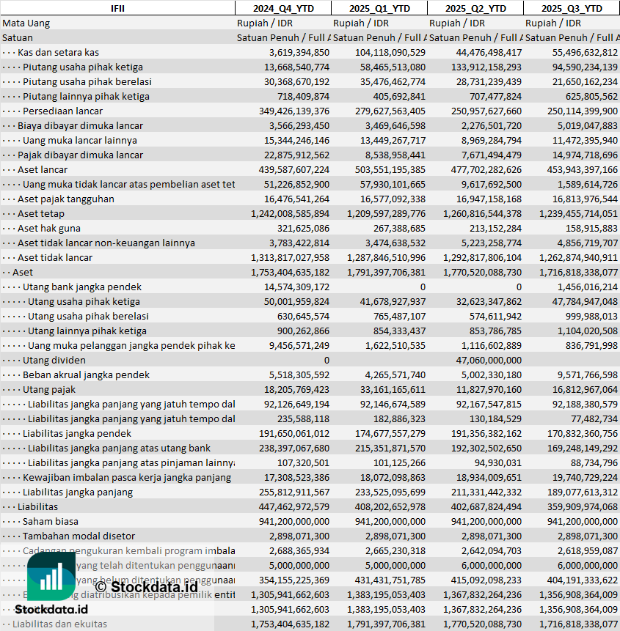Click total Aset value 1,716,818,338,077

pyautogui.click(x=578, y=273)
